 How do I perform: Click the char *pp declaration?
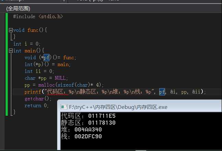click(x=36, y=78)
